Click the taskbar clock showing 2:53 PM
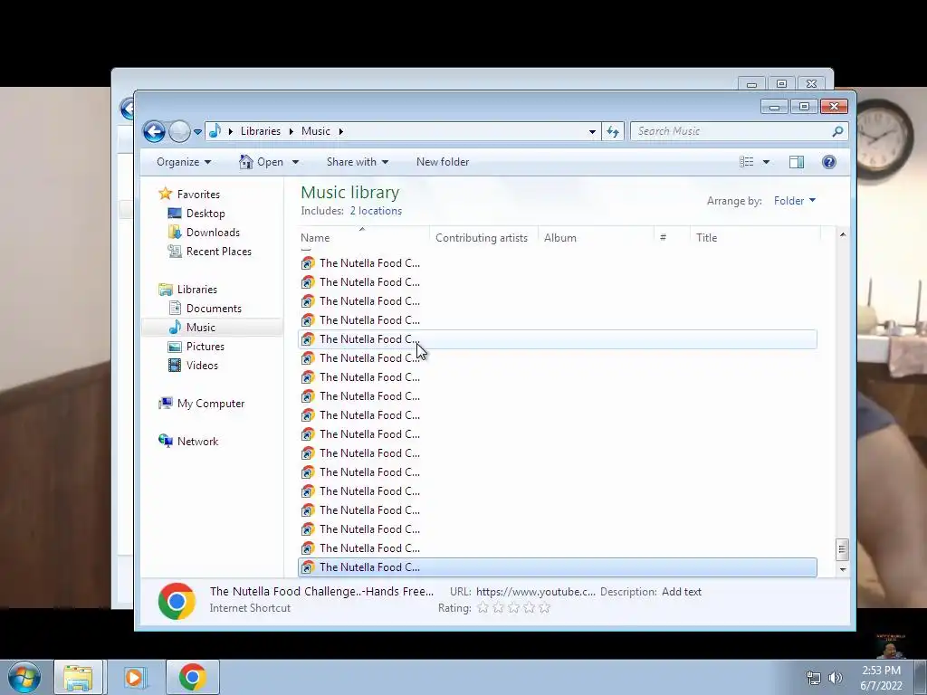This screenshot has height=695, width=927. click(881, 678)
